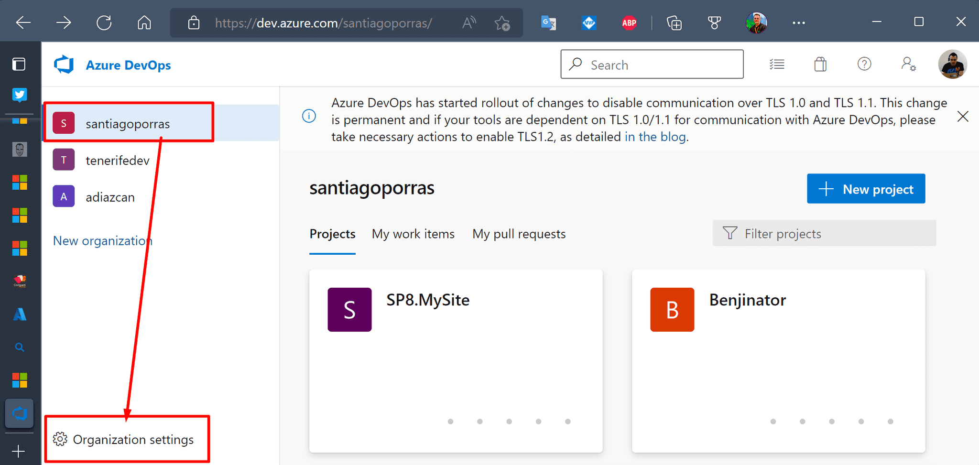Open the User settings icon
This screenshot has height=465, width=979.
[x=908, y=64]
